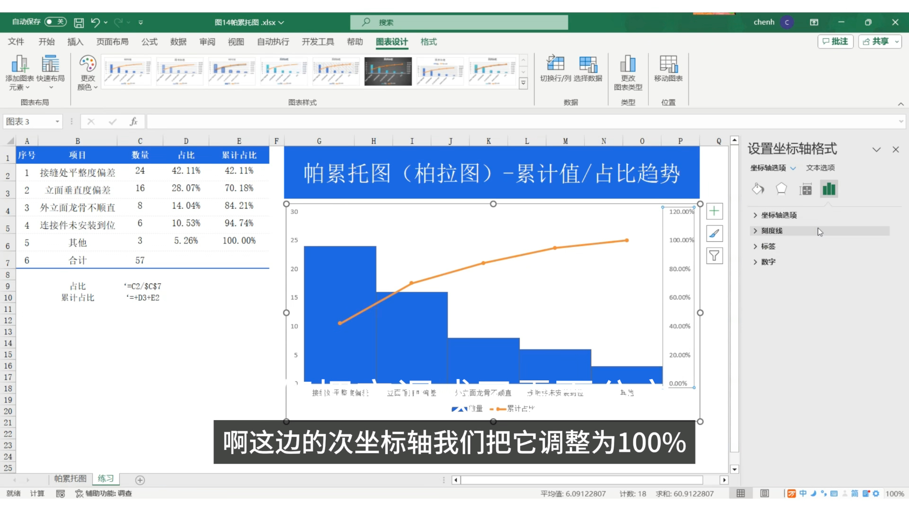The width and height of the screenshot is (909, 511).
Task: Select Size & Properties icon in pane
Action: point(805,189)
